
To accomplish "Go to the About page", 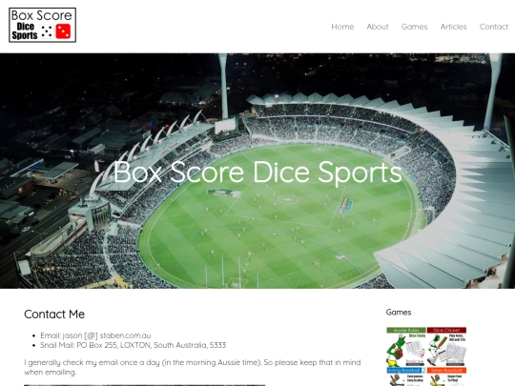I will 378,27.
